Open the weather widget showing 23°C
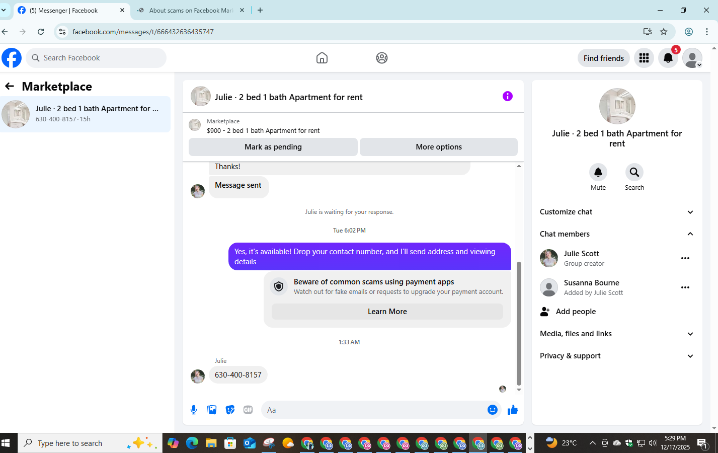The width and height of the screenshot is (718, 453). point(562,443)
